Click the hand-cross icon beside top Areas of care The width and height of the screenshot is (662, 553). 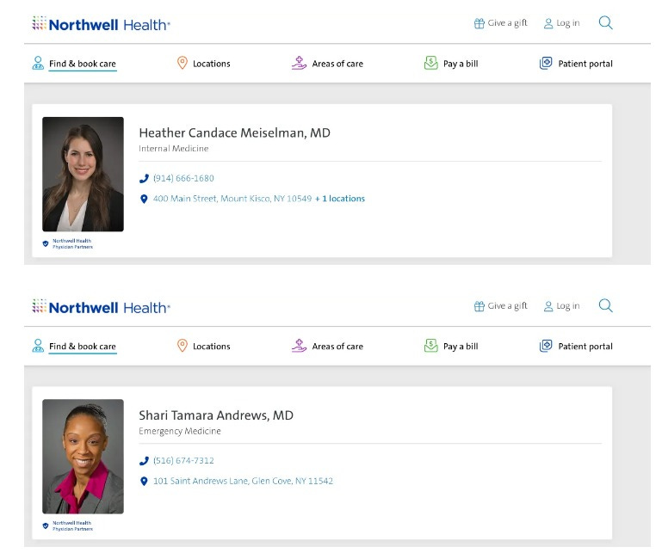point(299,64)
